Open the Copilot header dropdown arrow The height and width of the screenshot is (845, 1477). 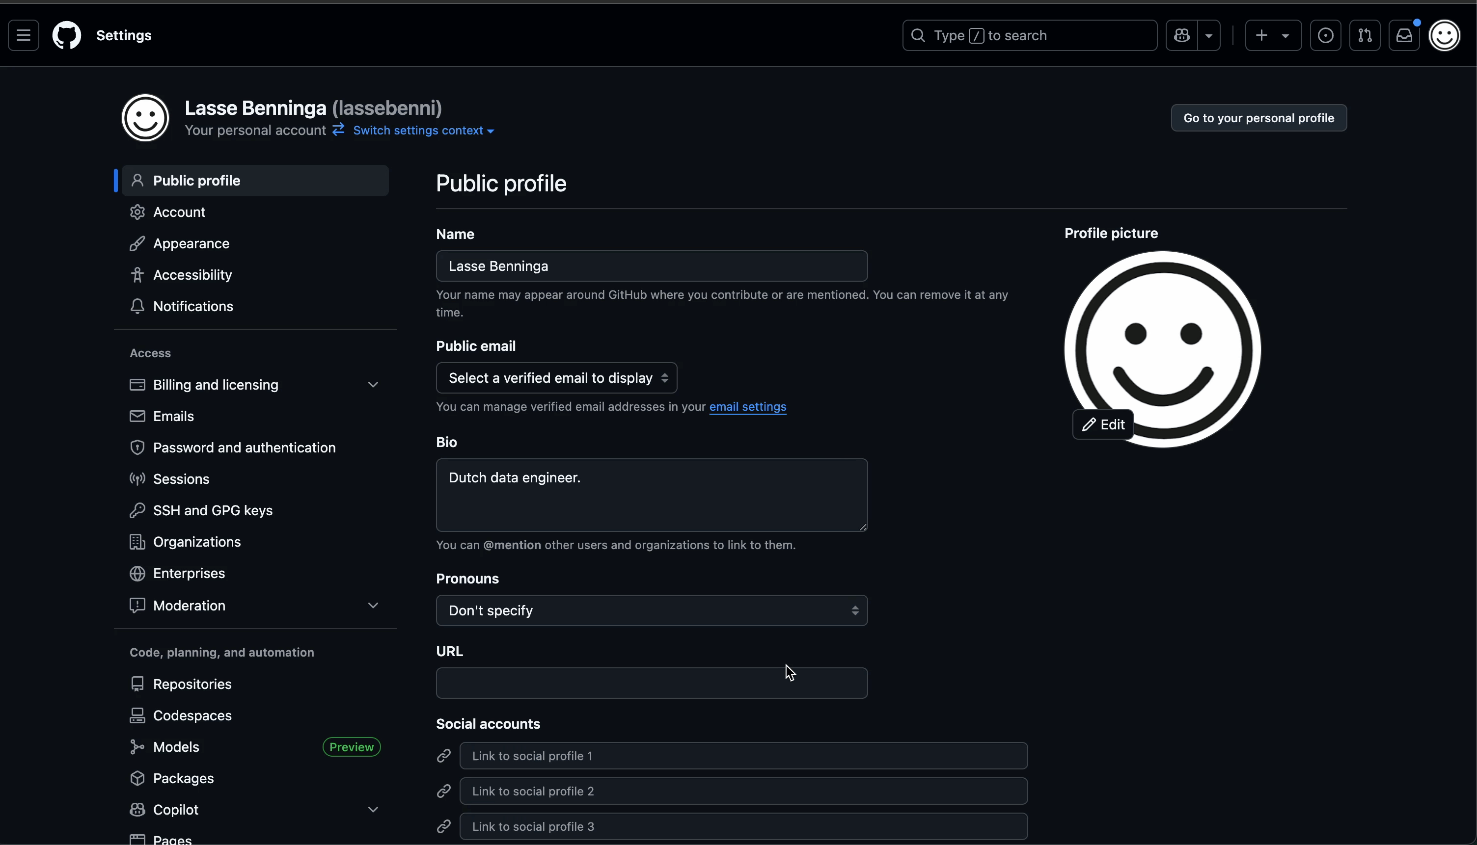click(x=1209, y=35)
